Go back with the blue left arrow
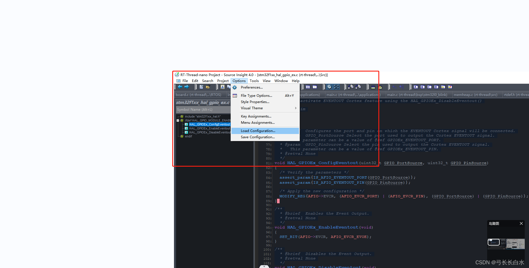529x268 pixels. [x=180, y=87]
